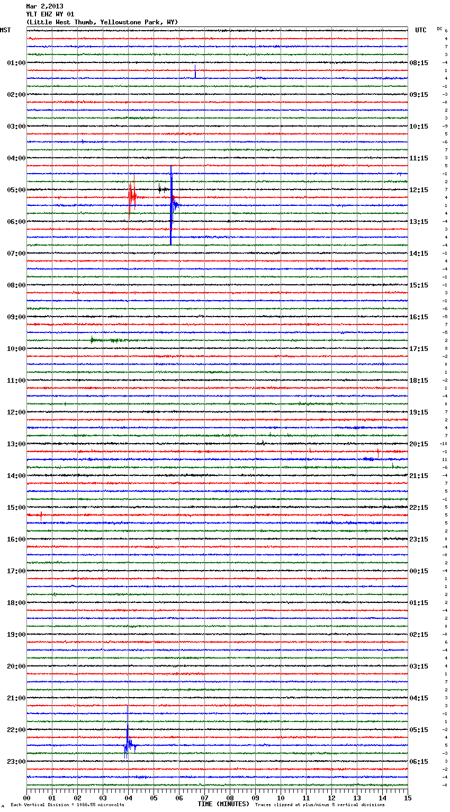
Task: Click the 'MST' column header
Action: click(x=5, y=30)
